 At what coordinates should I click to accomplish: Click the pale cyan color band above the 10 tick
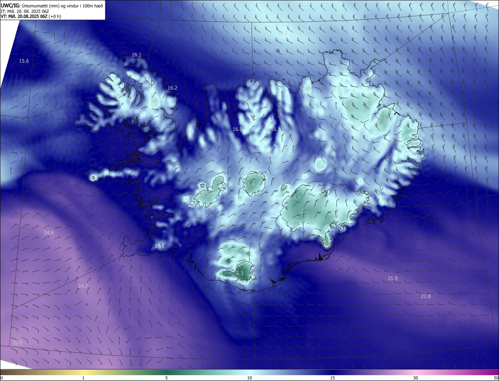pyautogui.click(x=249, y=372)
